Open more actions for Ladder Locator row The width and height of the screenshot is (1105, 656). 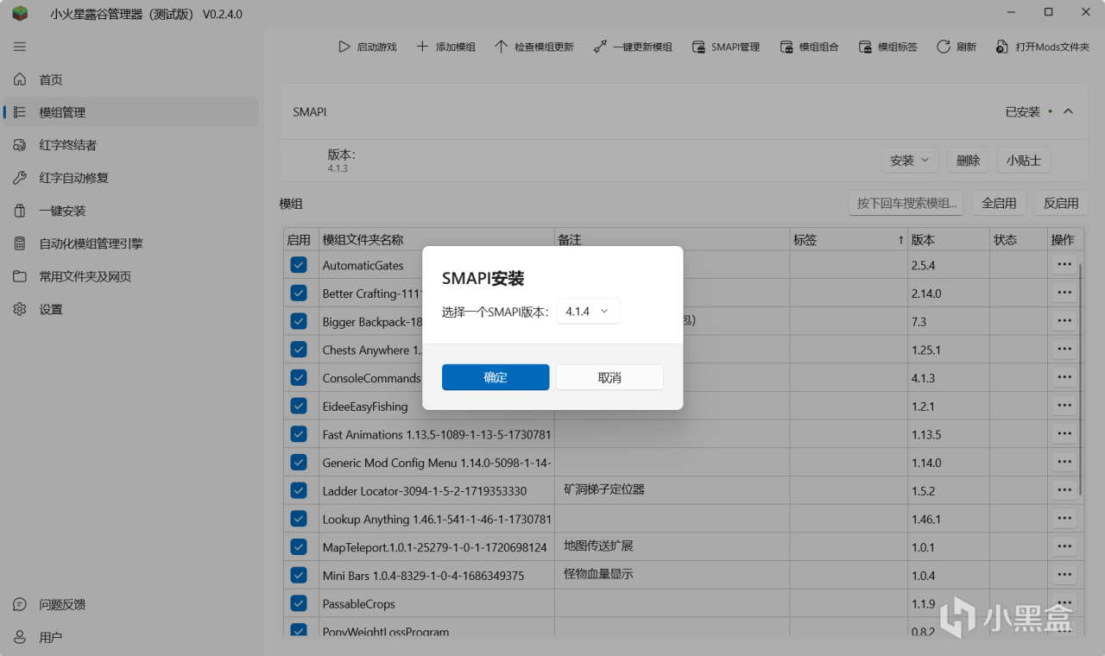click(1064, 490)
